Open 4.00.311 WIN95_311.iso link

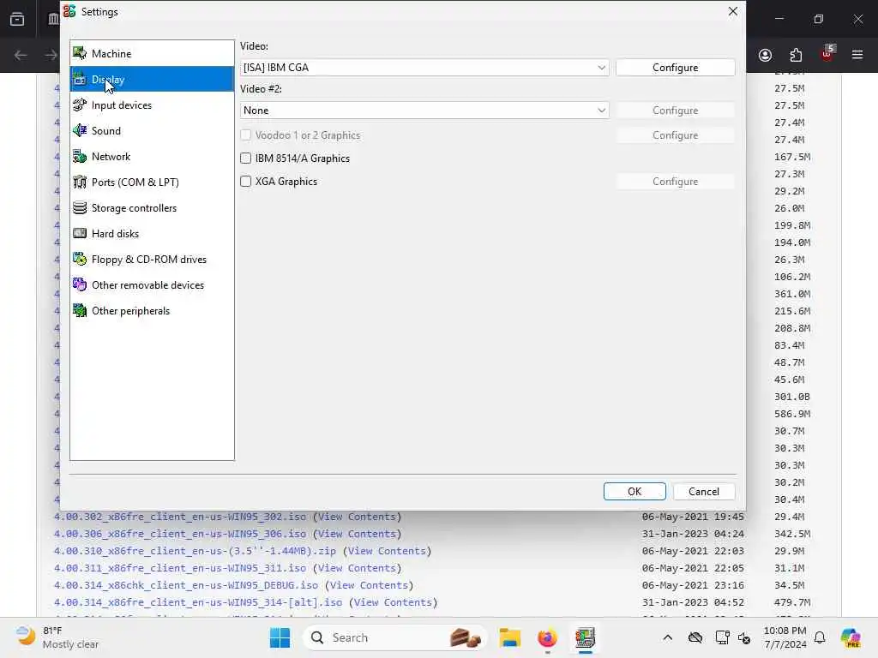[x=180, y=568]
